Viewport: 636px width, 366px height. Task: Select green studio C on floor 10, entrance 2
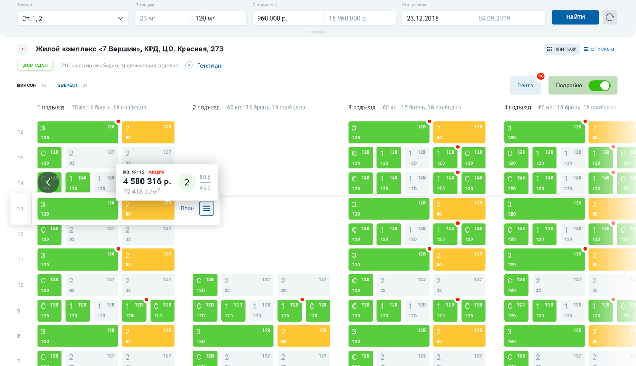[x=205, y=285]
